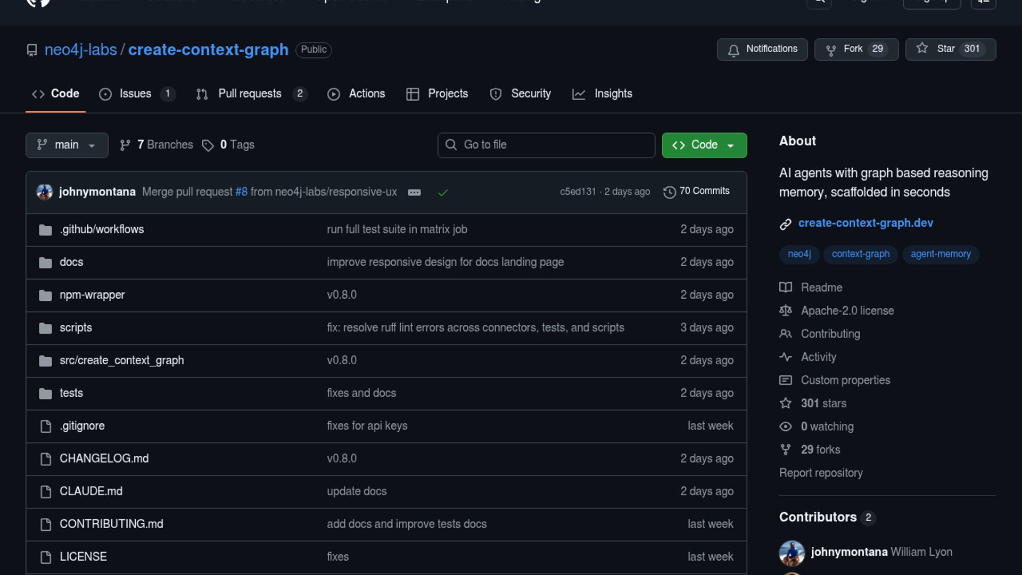Image resolution: width=1022 pixels, height=575 pixels.
Task: Open the main branch dropdown
Action: click(67, 145)
